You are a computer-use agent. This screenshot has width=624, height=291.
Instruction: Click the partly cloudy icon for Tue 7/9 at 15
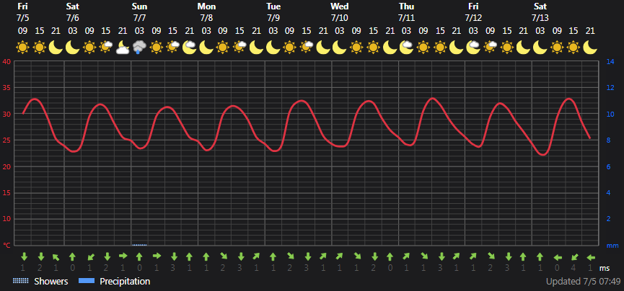coord(307,48)
